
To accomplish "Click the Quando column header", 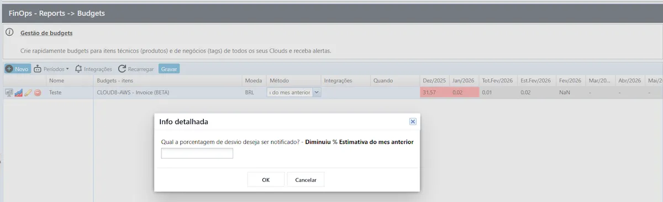I will coord(395,81).
